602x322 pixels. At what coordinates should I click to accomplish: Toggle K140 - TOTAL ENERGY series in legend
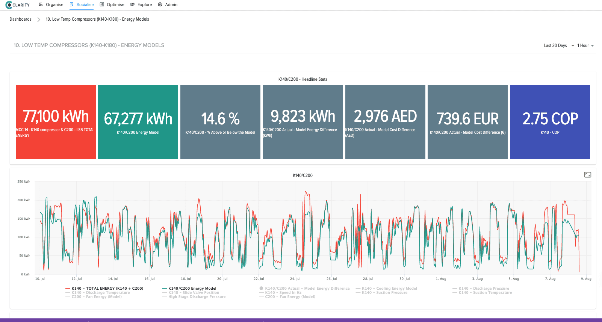click(107, 289)
